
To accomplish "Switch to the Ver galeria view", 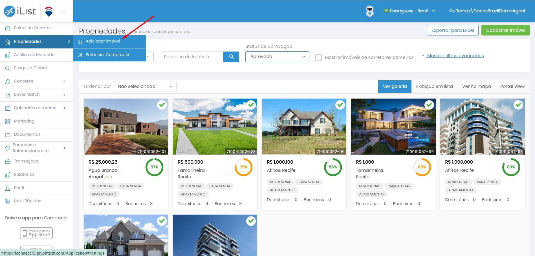I will pyautogui.click(x=395, y=86).
